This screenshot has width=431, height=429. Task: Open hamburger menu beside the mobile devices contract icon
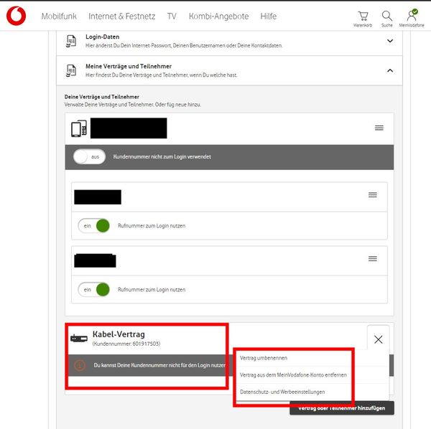[x=379, y=128]
